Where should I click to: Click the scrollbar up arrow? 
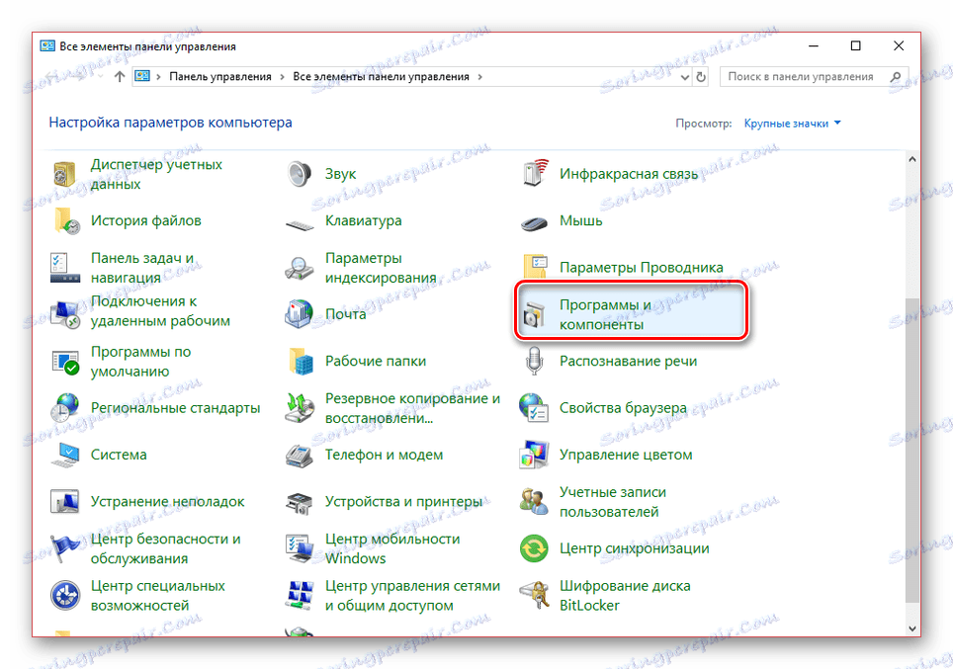(x=911, y=159)
